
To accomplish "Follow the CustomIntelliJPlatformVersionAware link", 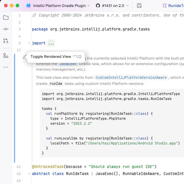I will [131, 78].
